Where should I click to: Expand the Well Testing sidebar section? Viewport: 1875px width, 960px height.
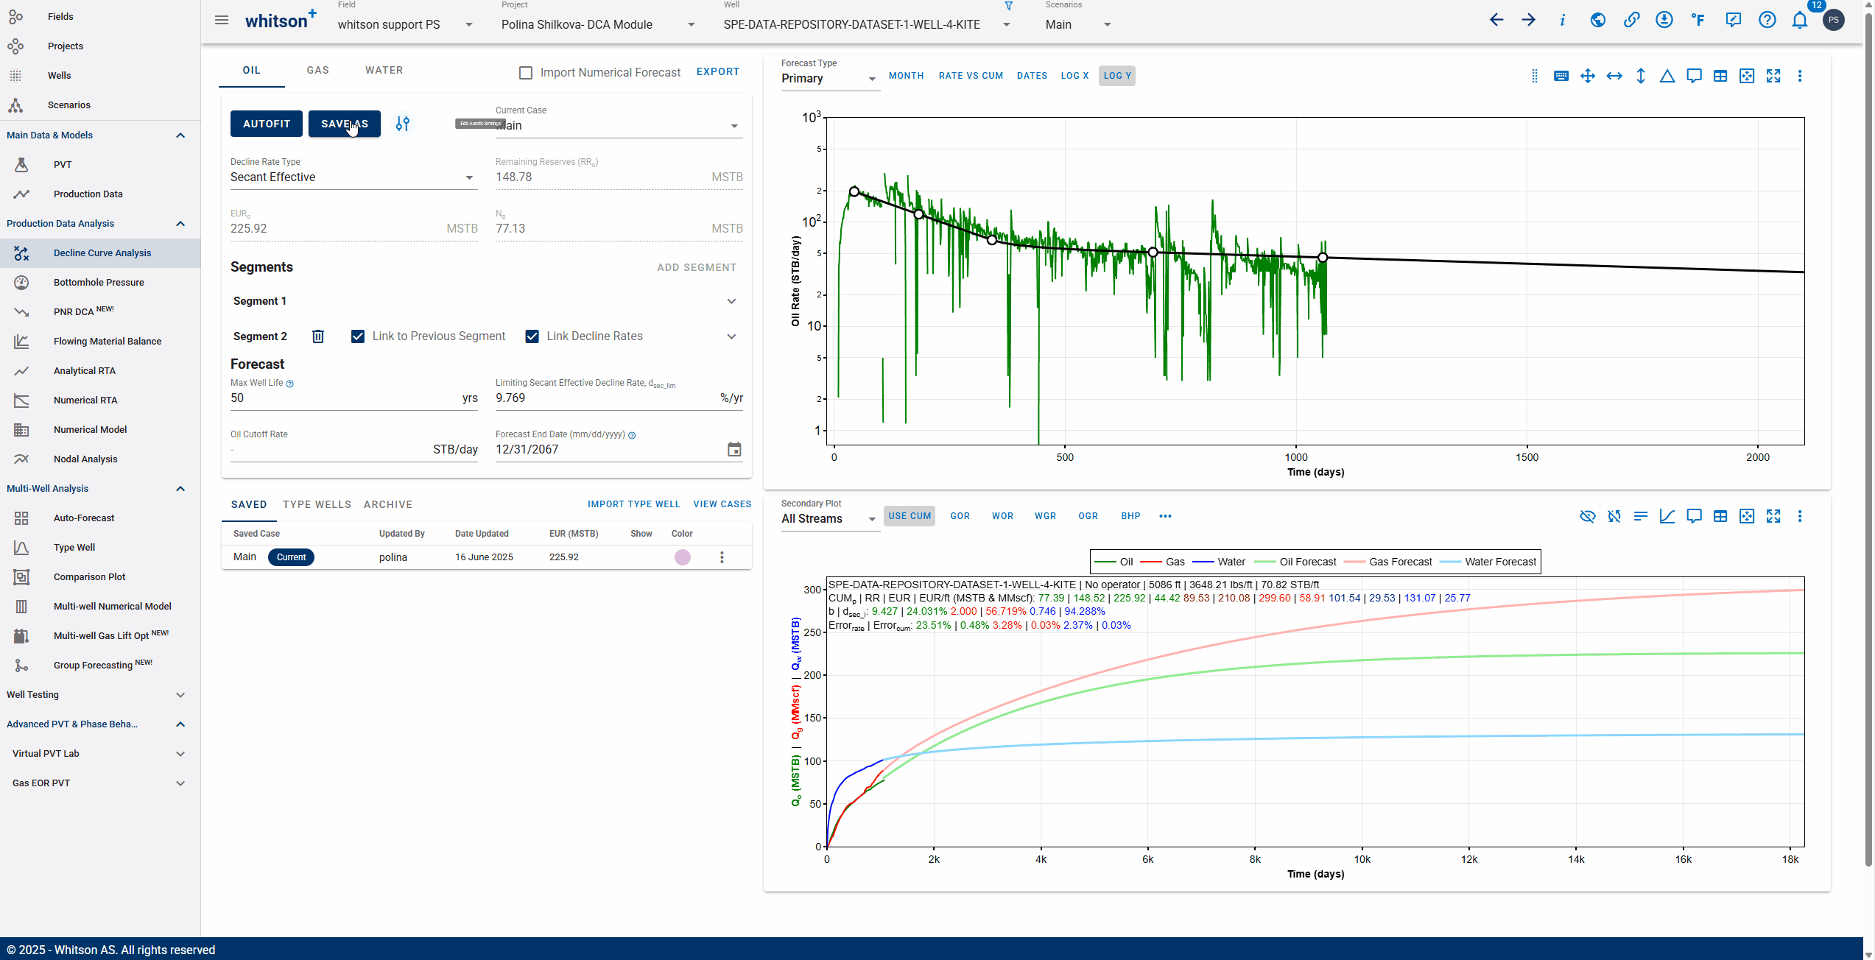(x=100, y=695)
